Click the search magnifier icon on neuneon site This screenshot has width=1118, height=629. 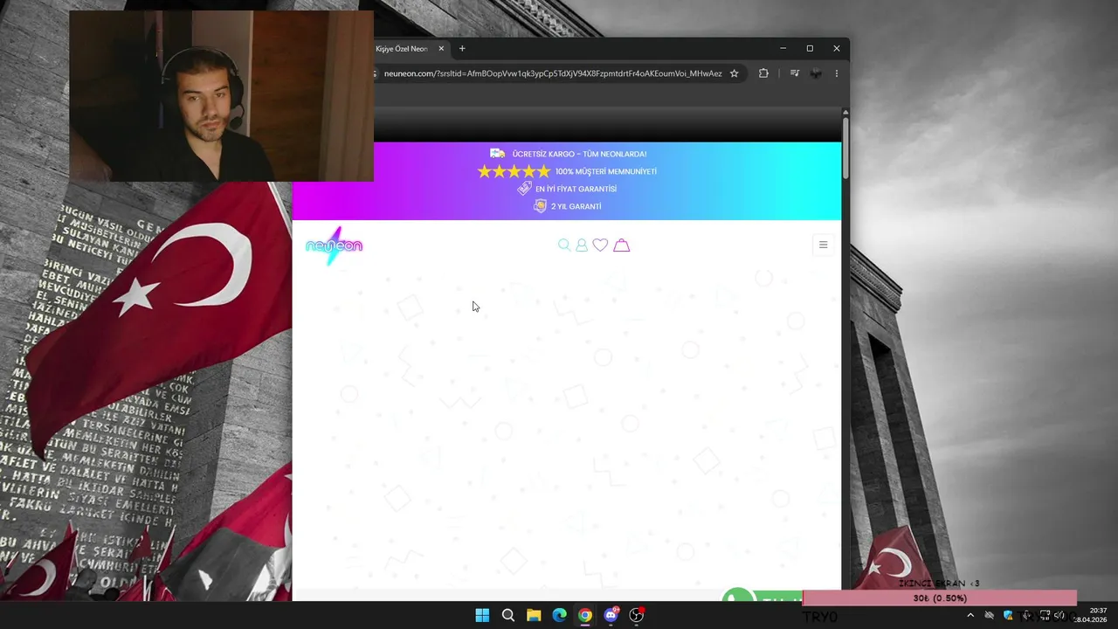coord(564,245)
